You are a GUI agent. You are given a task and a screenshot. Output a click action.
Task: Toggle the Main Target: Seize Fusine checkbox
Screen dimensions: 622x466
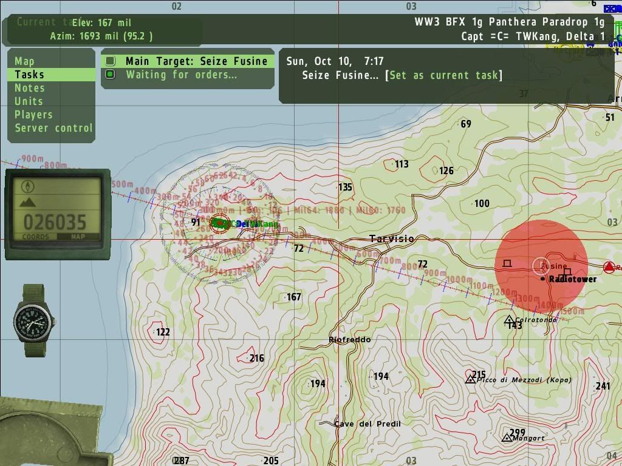110,61
